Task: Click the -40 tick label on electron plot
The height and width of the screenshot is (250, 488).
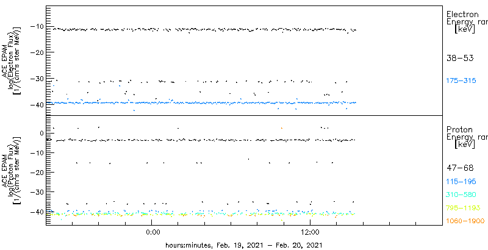Action: pos(37,104)
